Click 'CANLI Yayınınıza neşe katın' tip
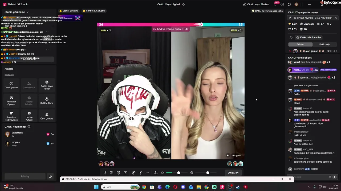The height and width of the screenshot is (191, 341). point(267,11)
